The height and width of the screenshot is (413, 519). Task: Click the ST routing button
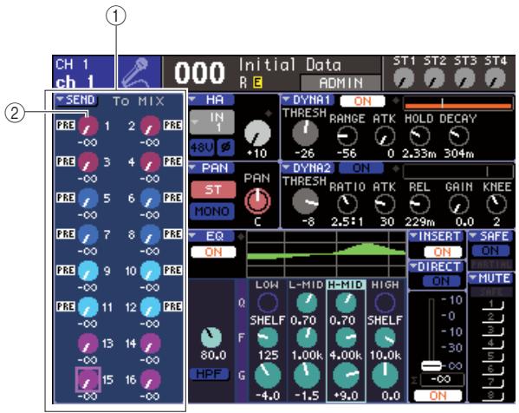tap(213, 190)
